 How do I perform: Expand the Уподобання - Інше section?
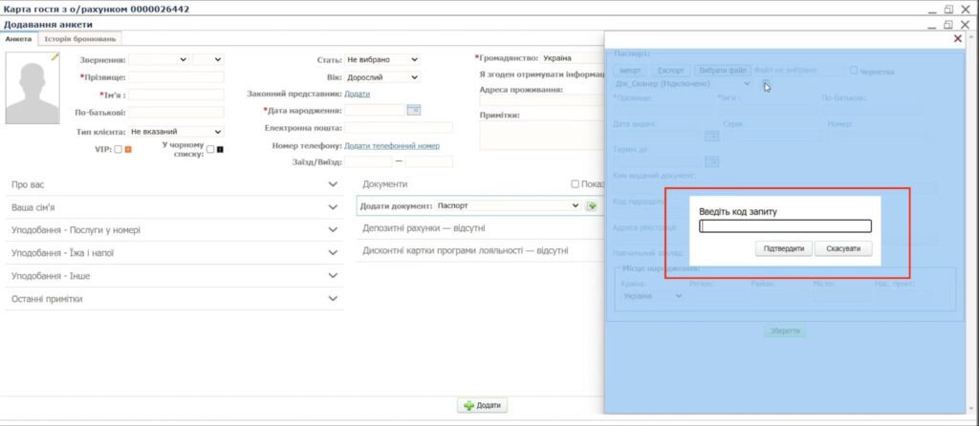(175, 276)
